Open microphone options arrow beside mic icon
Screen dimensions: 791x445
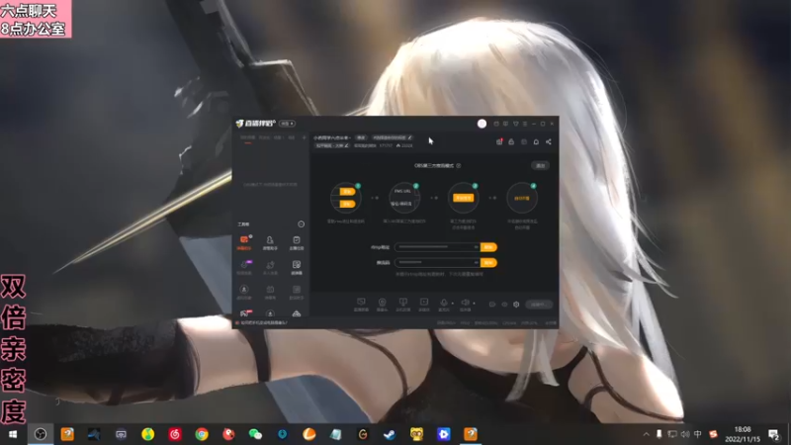coord(453,304)
